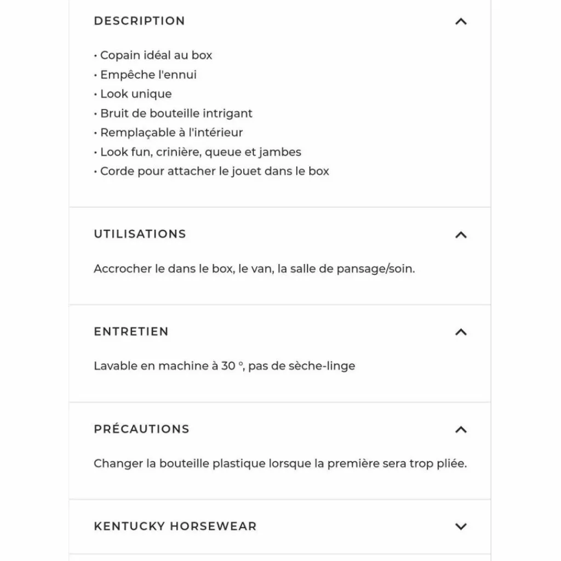This screenshot has height=561, width=561.
Task: Expand the Kentucky Horsewear section chevron
Action: (461, 526)
